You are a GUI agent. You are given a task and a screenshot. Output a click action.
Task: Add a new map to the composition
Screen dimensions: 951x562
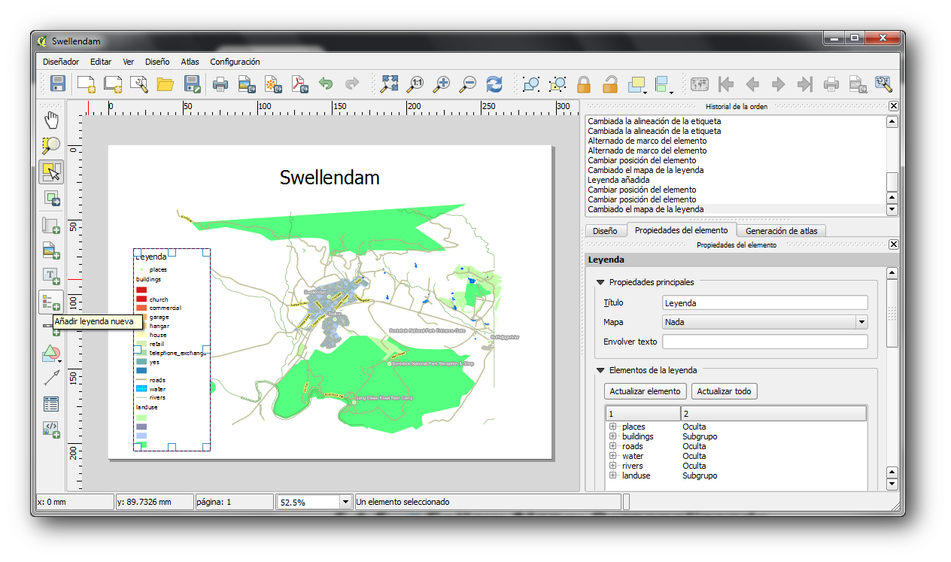tap(51, 225)
